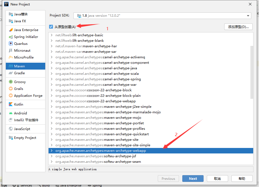Select Empty Project option
259x187 pixels.
pos(25,137)
